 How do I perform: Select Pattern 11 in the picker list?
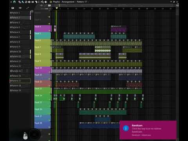pos(20,56)
